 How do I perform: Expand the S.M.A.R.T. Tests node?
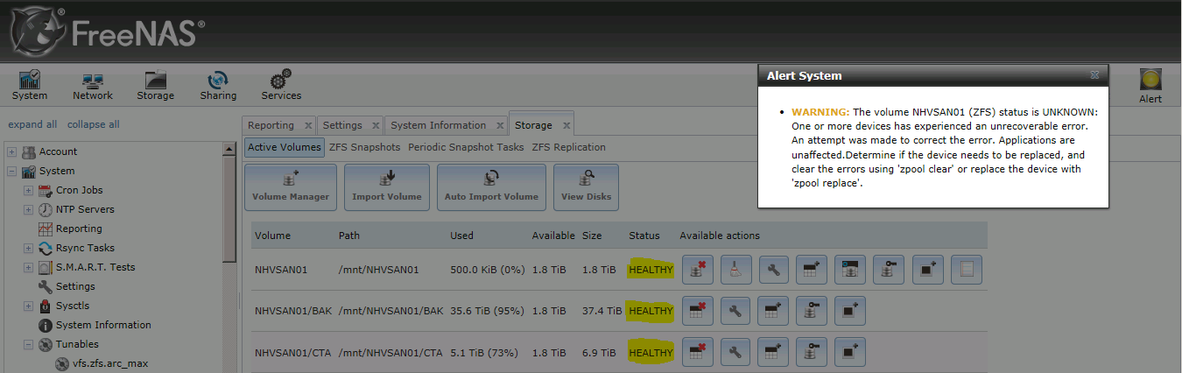pos(29,268)
